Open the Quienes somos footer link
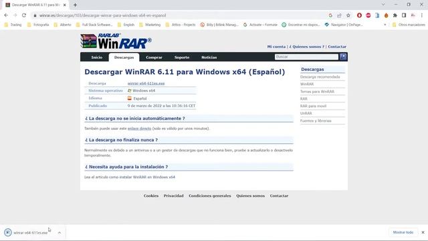Image resolution: width=428 pixels, height=241 pixels. 250,196
